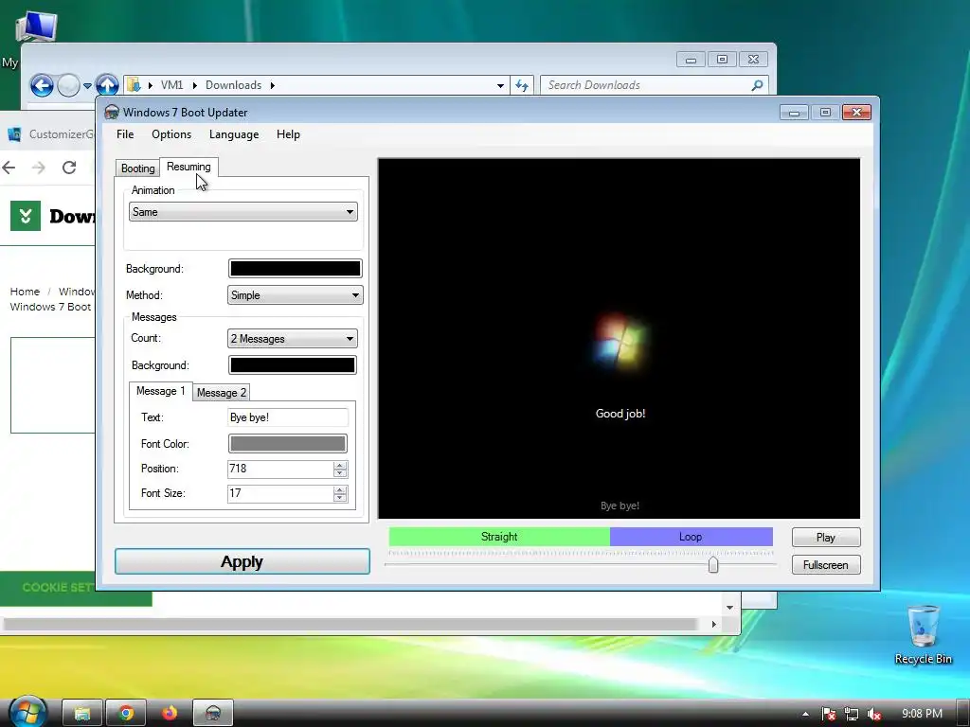Click the folder icon in Explorer address bar
Viewport: 970px width, 727px height.
tap(134, 84)
